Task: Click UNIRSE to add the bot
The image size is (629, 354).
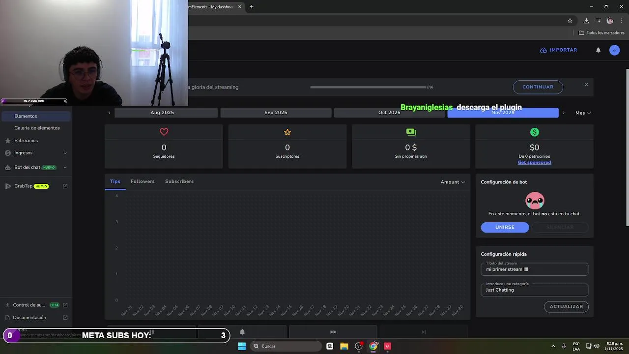Action: pos(505,227)
